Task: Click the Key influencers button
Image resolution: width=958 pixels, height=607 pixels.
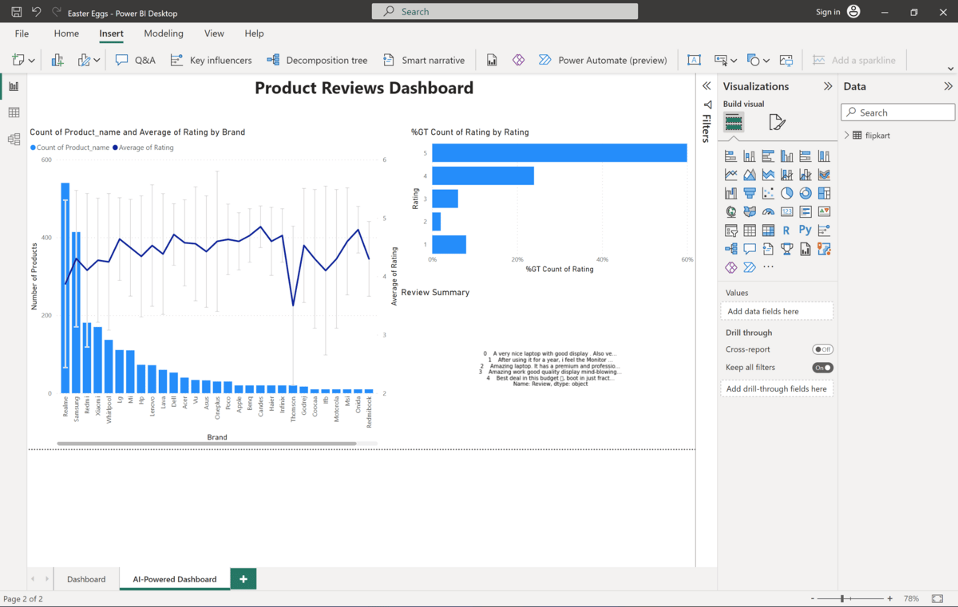Action: click(212, 60)
